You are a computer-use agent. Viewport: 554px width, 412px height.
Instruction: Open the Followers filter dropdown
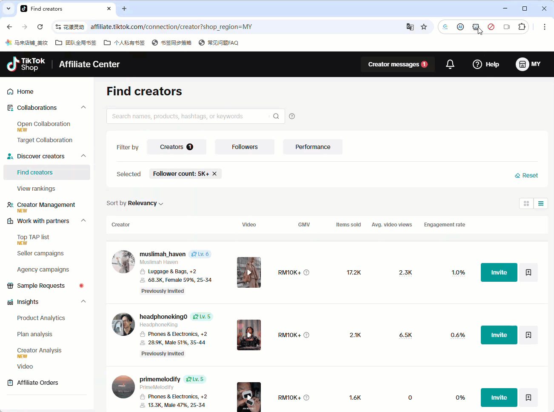click(245, 147)
